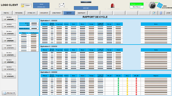The image size is (172, 96).
Task: Click Opération 3 Info_01 column header
Action: (109, 76)
